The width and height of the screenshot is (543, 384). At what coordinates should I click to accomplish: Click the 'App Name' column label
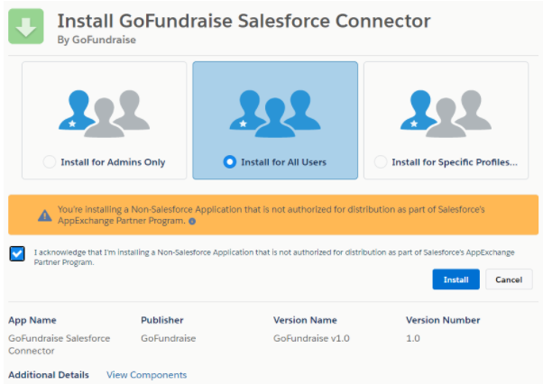[x=32, y=320]
